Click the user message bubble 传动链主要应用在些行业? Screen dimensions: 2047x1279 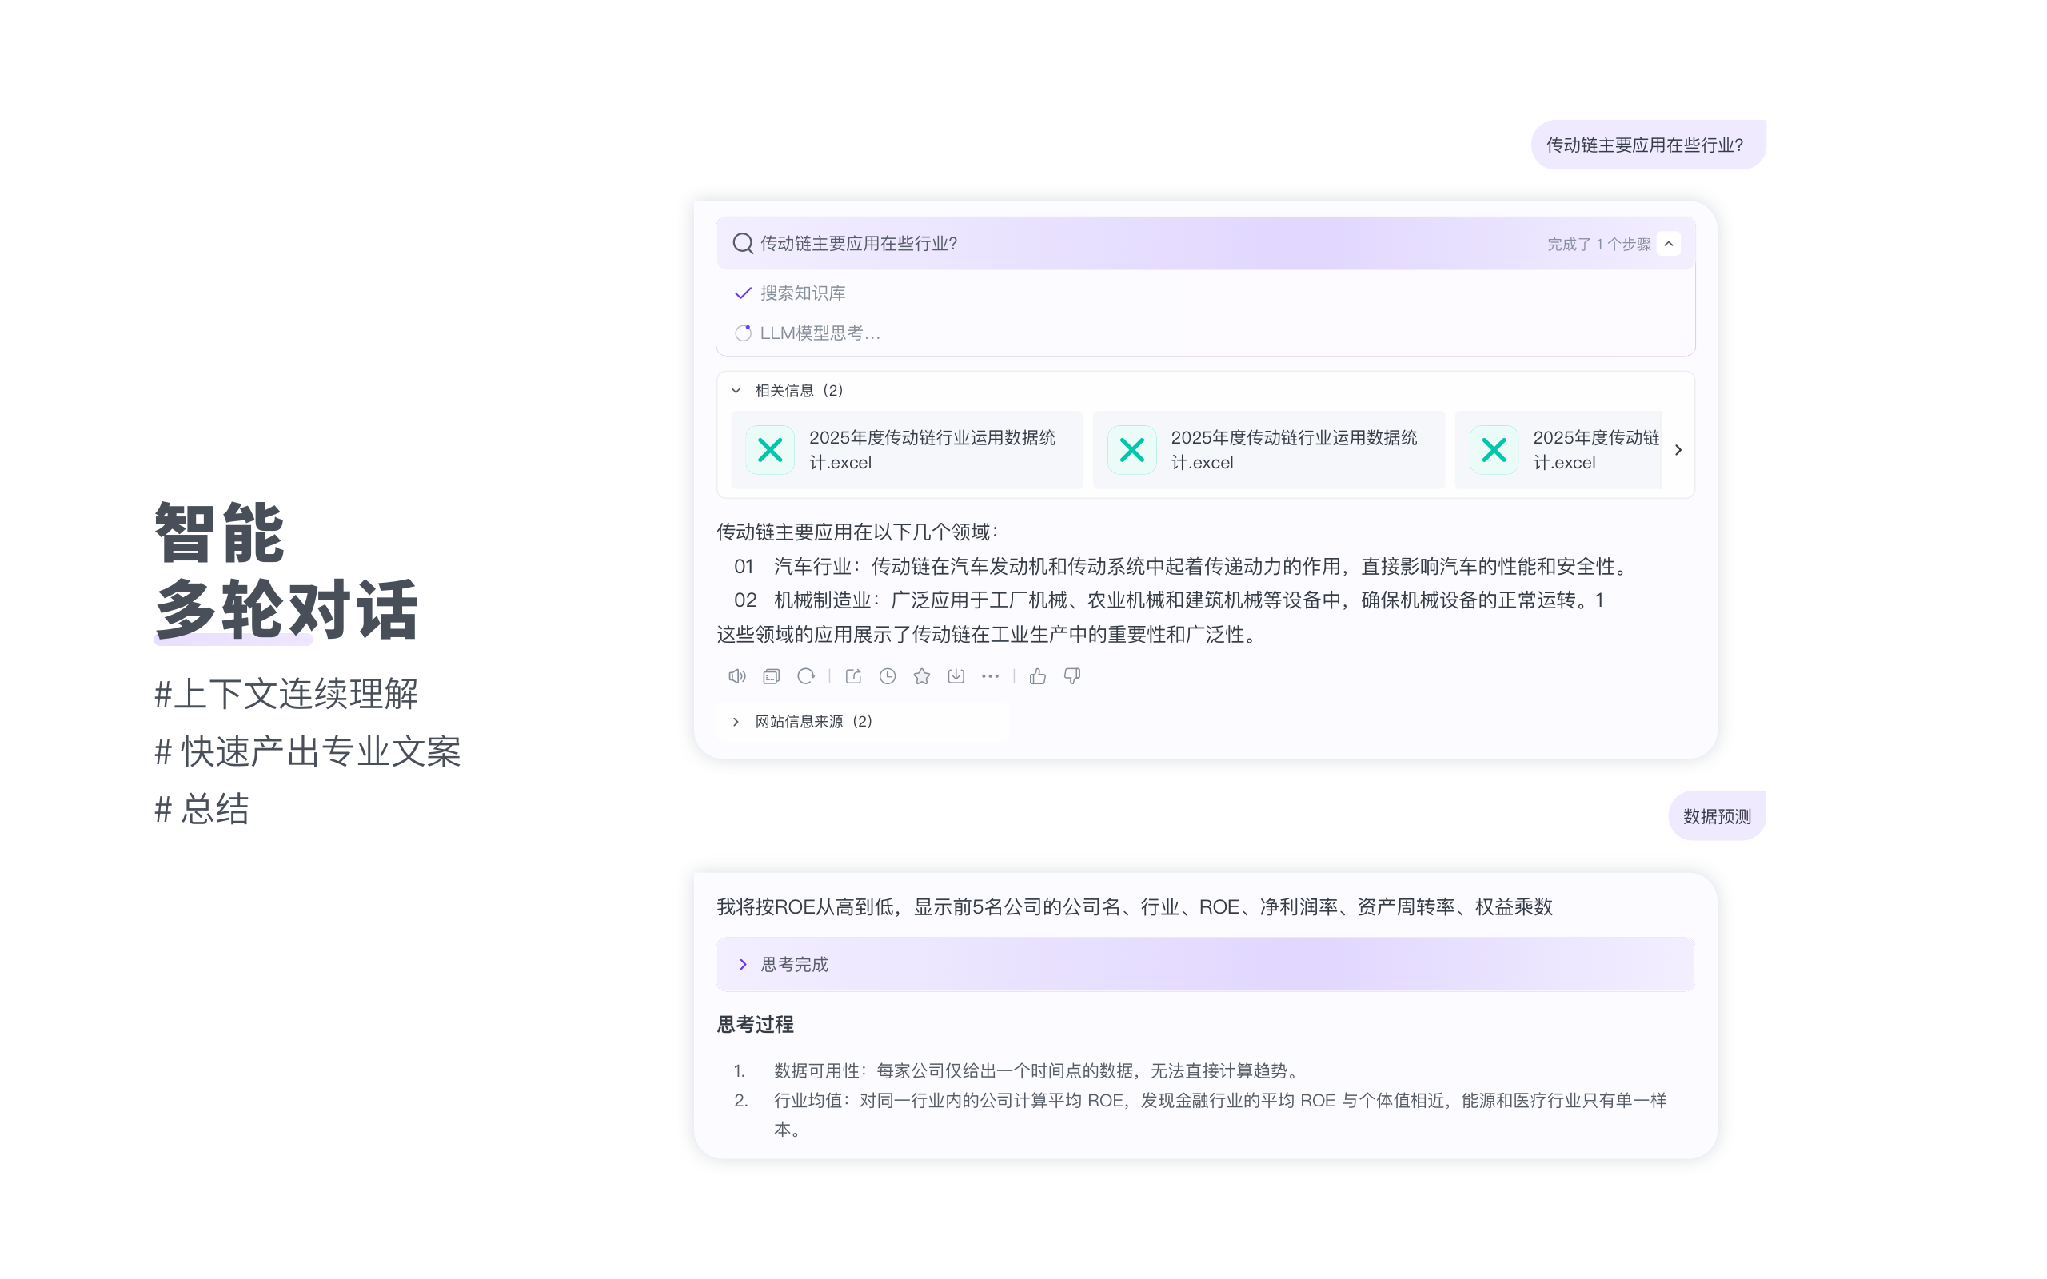[x=1648, y=145]
